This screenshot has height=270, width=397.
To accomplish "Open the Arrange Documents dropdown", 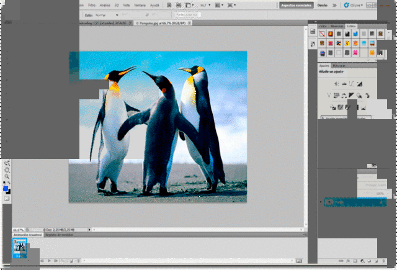I will (219, 5).
